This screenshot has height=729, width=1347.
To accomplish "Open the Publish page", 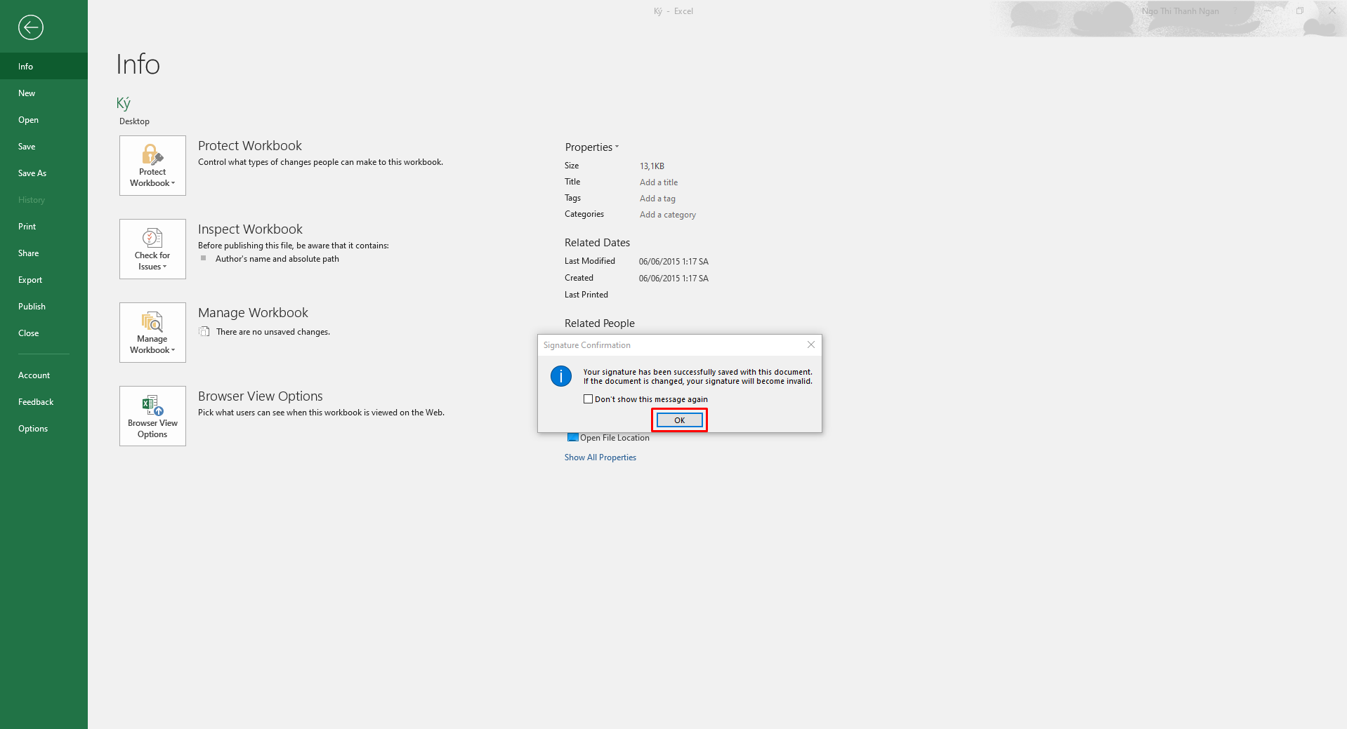I will (44, 306).
